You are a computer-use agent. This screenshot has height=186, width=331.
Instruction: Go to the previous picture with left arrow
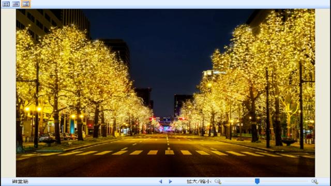pos(160,181)
